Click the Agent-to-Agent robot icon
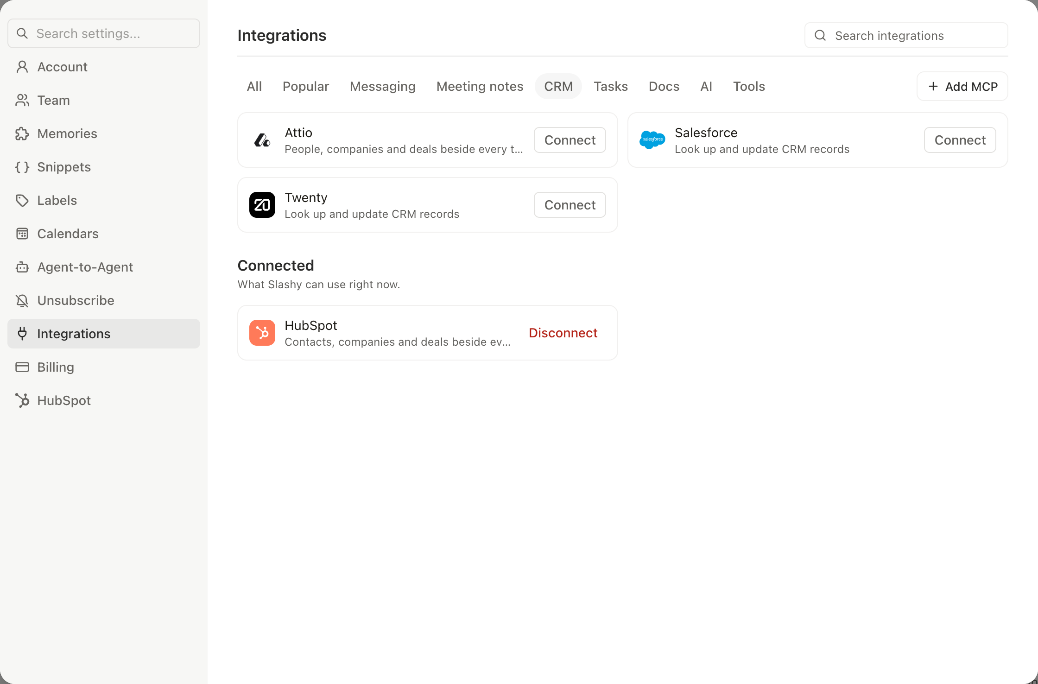 [x=22, y=267]
